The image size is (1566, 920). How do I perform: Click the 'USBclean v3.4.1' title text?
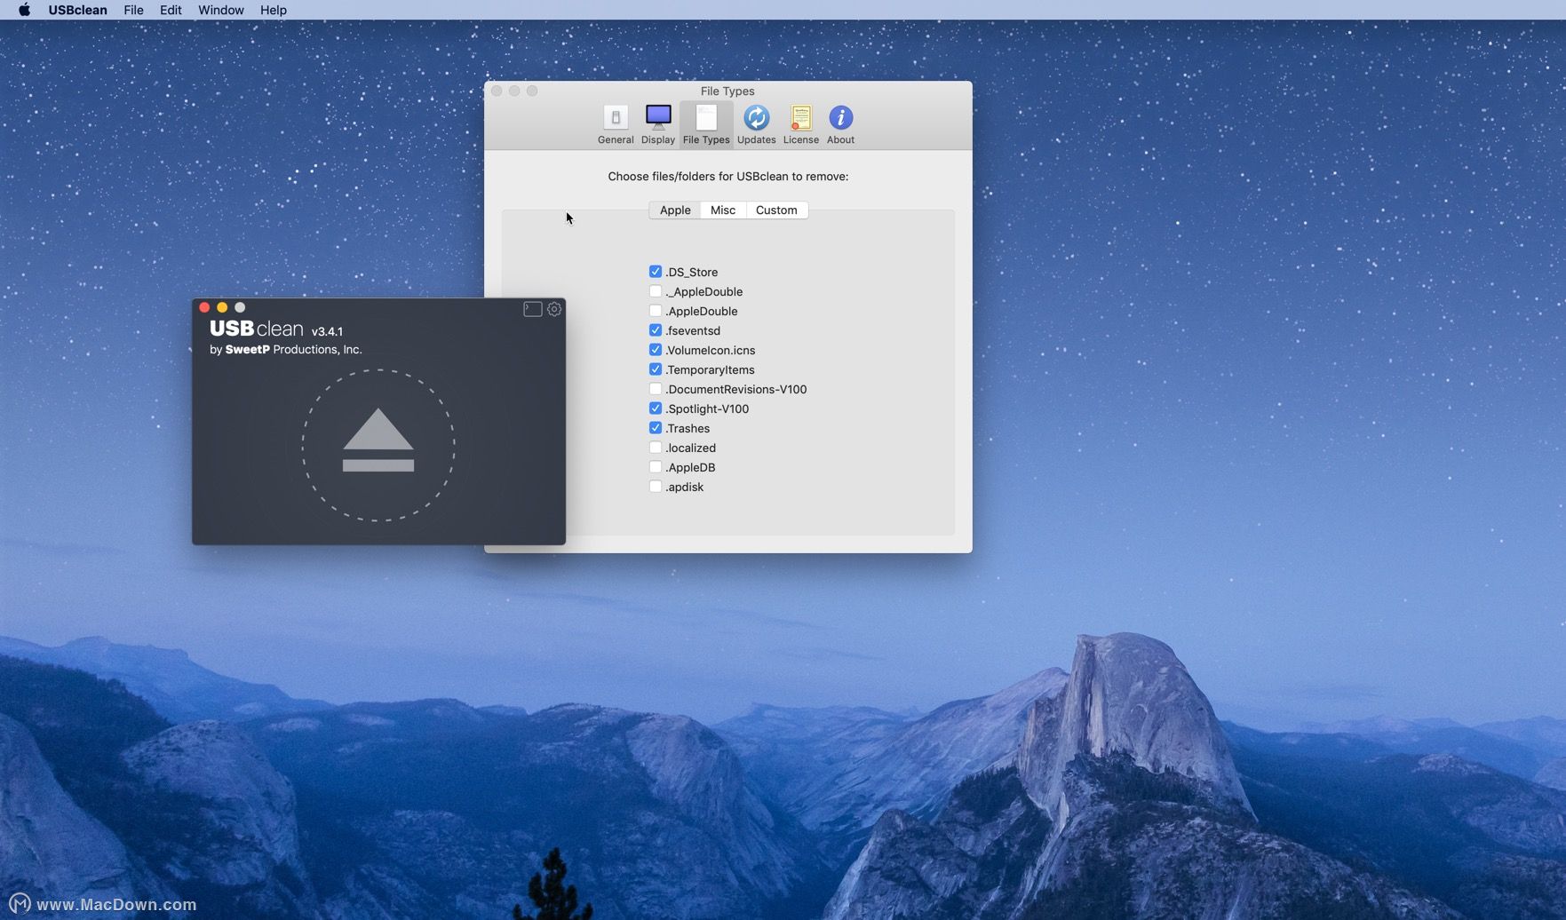click(x=276, y=329)
